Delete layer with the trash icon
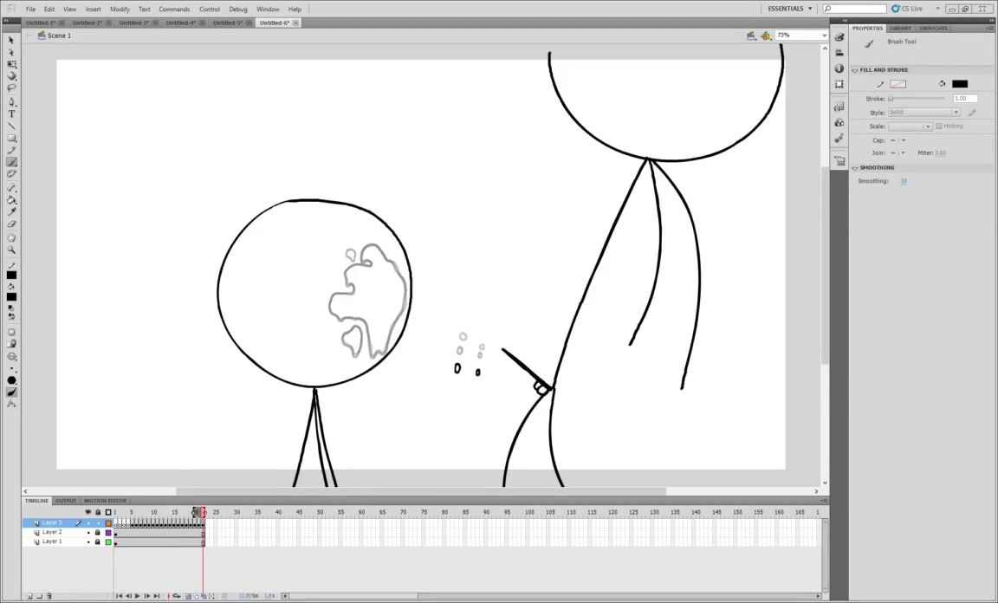The image size is (998, 603). (x=49, y=596)
